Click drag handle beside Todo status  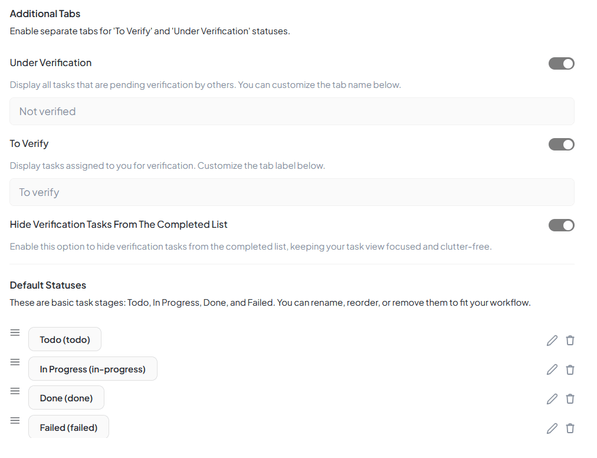[x=15, y=333]
